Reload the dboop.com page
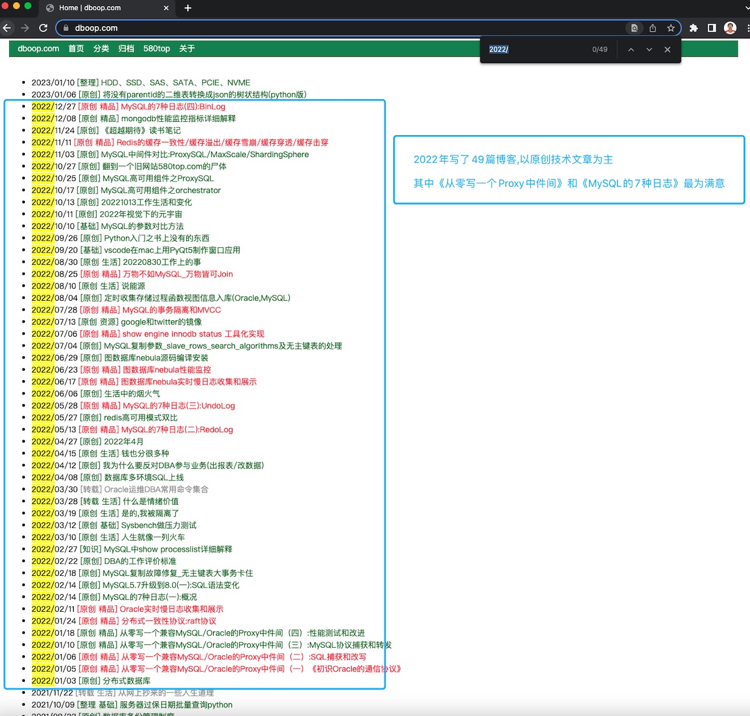The height and width of the screenshot is (716, 750). 43,28
